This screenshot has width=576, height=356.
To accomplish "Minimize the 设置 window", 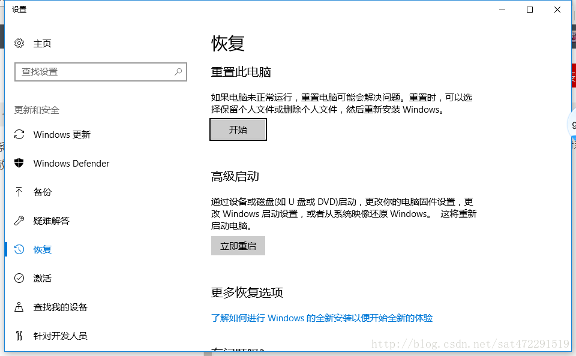I will (502, 10).
